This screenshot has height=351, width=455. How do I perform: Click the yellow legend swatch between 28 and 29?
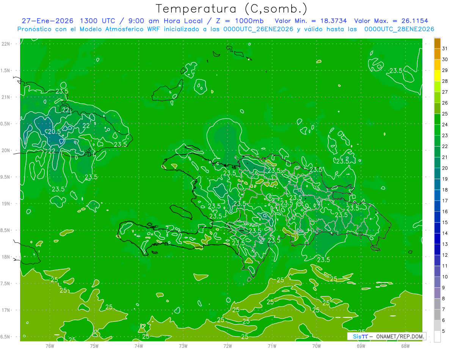pos(437,76)
